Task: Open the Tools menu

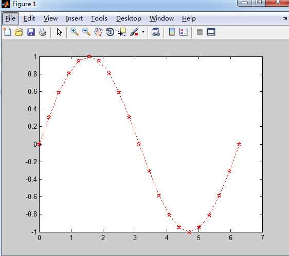Action: coord(99,18)
